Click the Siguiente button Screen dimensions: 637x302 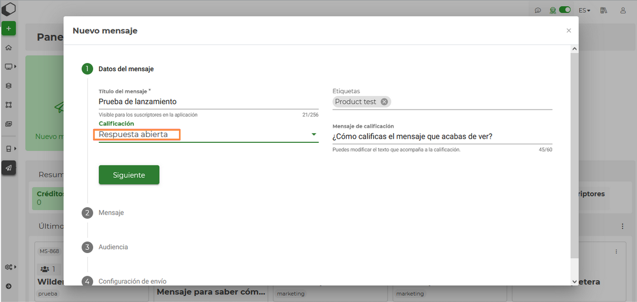129,175
